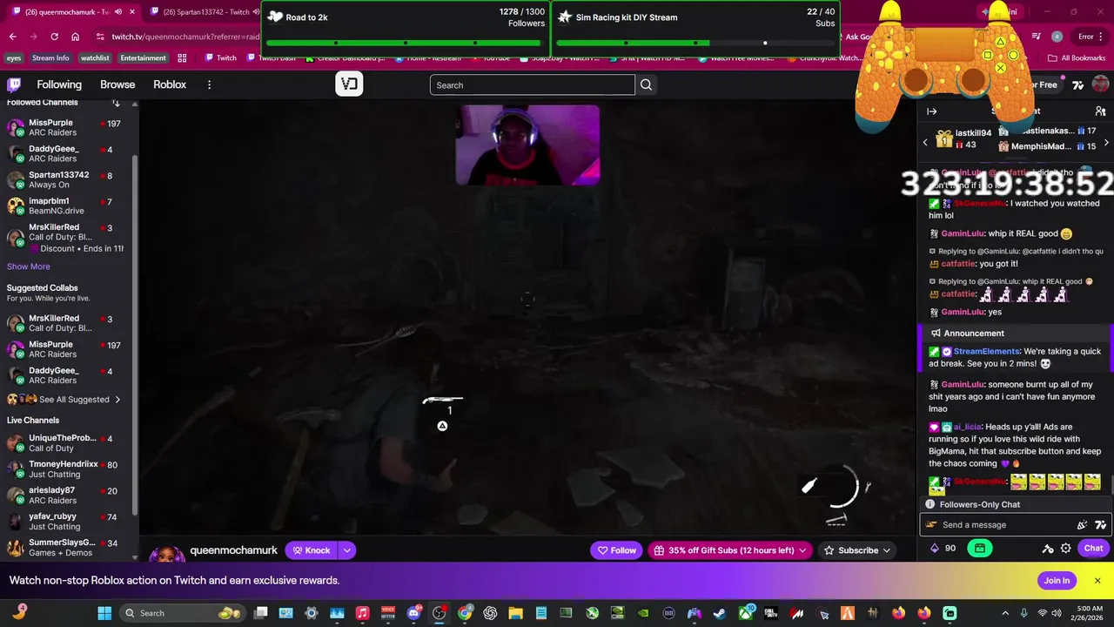
Task: Open TmoneyHendriixx's Just Chatting channel
Action: [65, 469]
